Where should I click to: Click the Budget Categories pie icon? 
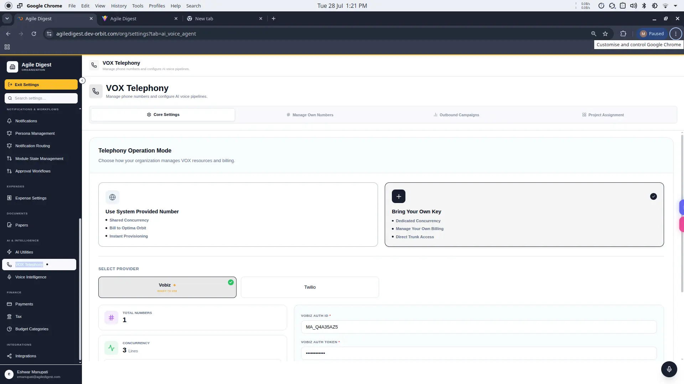point(9,329)
